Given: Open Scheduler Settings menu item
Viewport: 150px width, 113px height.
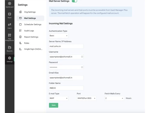Looking at the screenshot, I should coord(30,24).
